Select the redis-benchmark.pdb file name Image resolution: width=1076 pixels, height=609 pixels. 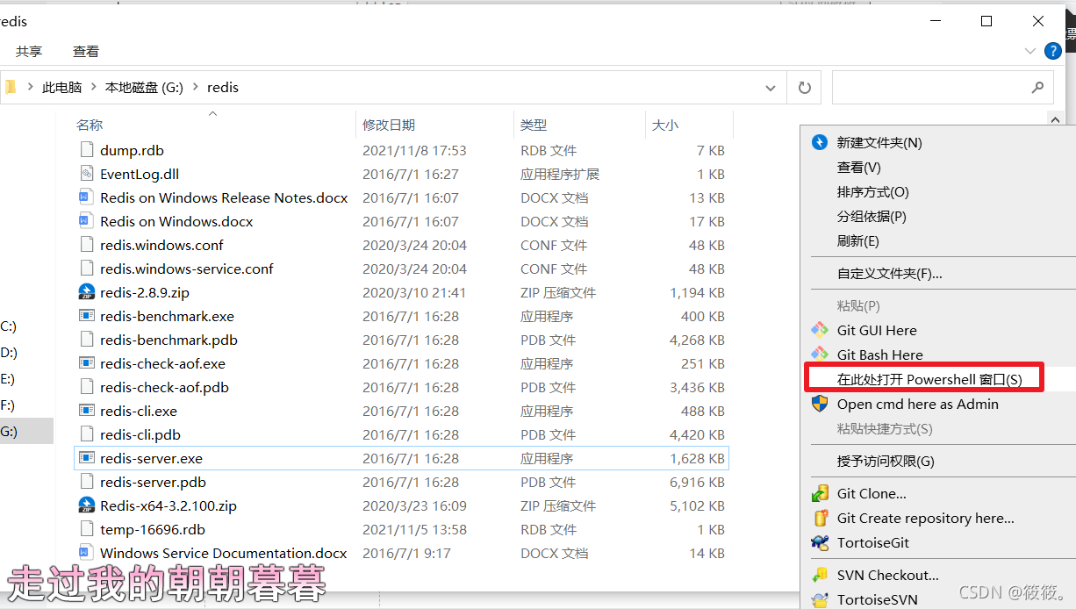(169, 340)
